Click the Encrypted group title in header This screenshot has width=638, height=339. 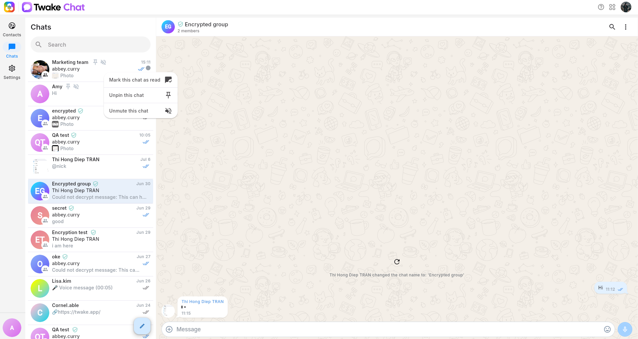pos(206,24)
